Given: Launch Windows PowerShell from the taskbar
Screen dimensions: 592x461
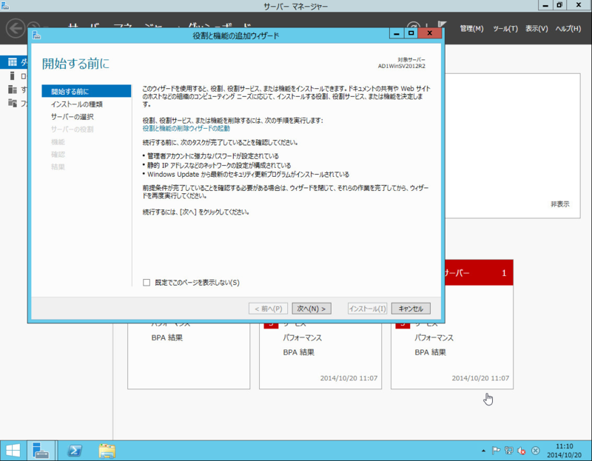Looking at the screenshot, I should tap(74, 450).
